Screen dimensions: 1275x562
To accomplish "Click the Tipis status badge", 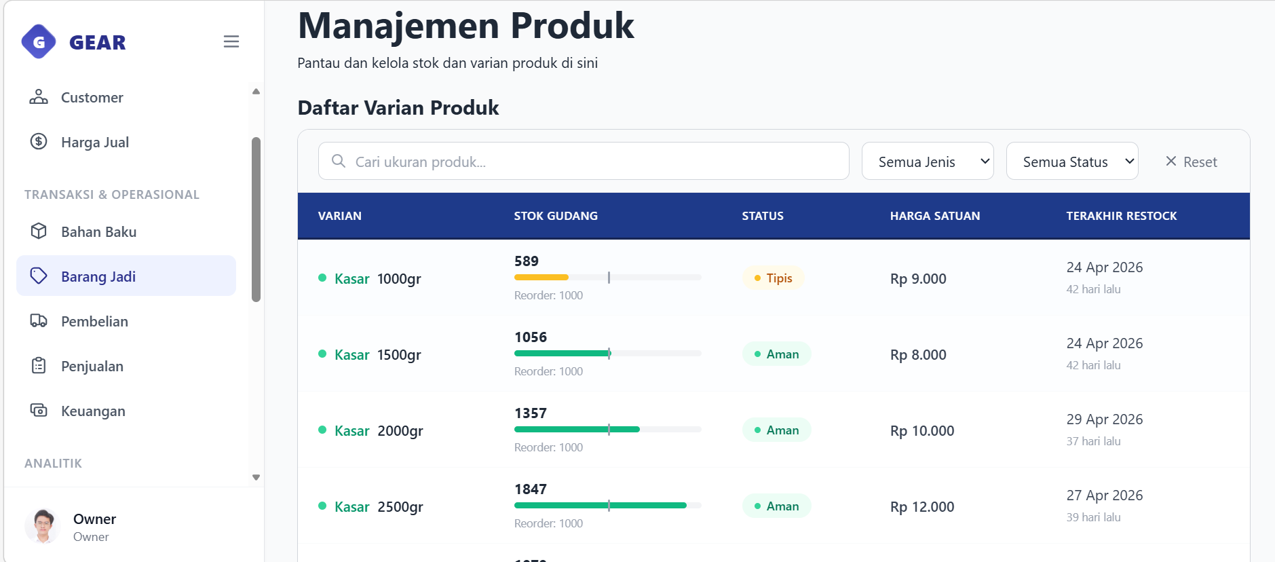I will click(x=774, y=278).
